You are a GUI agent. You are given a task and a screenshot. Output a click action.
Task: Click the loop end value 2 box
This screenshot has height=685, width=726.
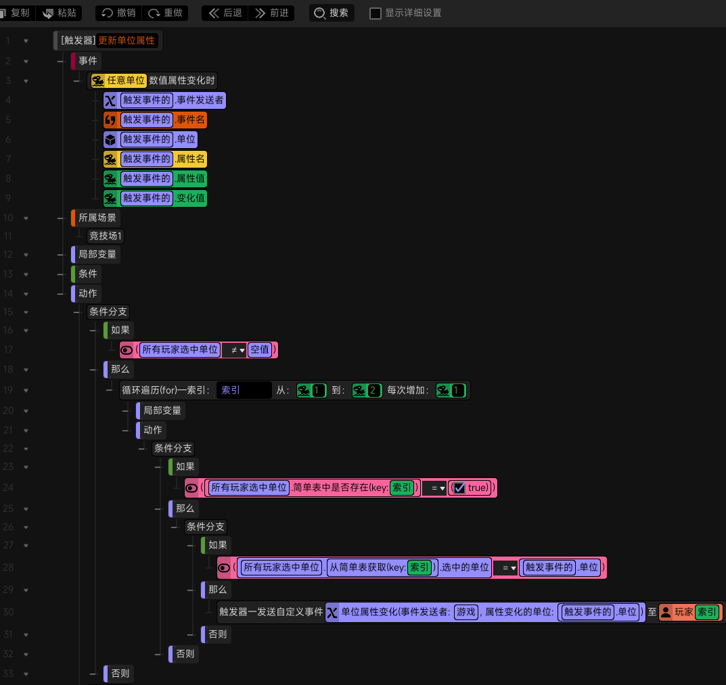click(367, 391)
